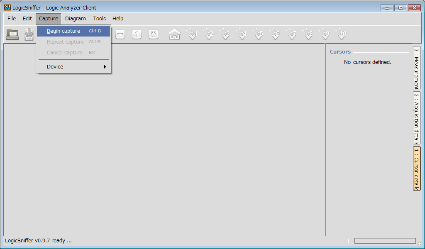Close the open Capture menu
The height and width of the screenshot is (249, 425).
coord(49,18)
